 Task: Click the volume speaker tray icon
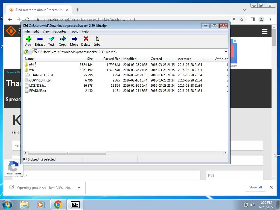click(x=252, y=205)
